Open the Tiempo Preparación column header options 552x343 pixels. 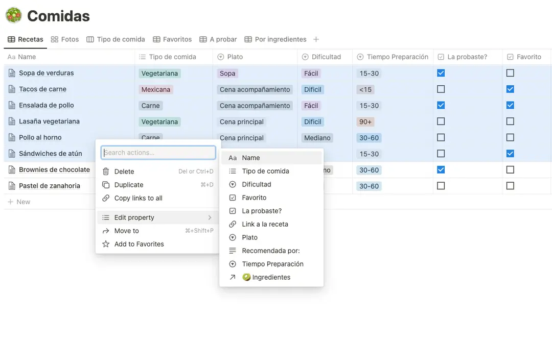click(x=393, y=57)
